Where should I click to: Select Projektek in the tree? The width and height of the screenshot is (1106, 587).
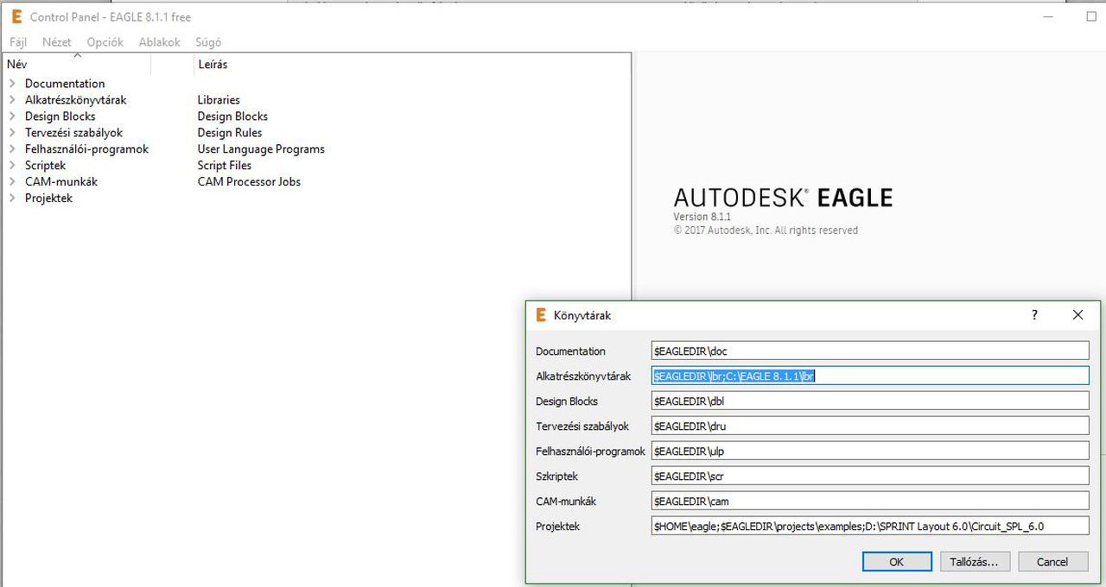[x=48, y=199]
